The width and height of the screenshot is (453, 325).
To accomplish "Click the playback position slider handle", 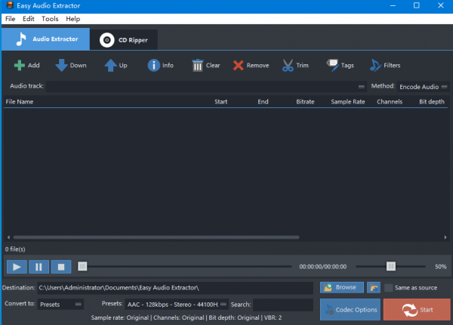I will [82, 266].
